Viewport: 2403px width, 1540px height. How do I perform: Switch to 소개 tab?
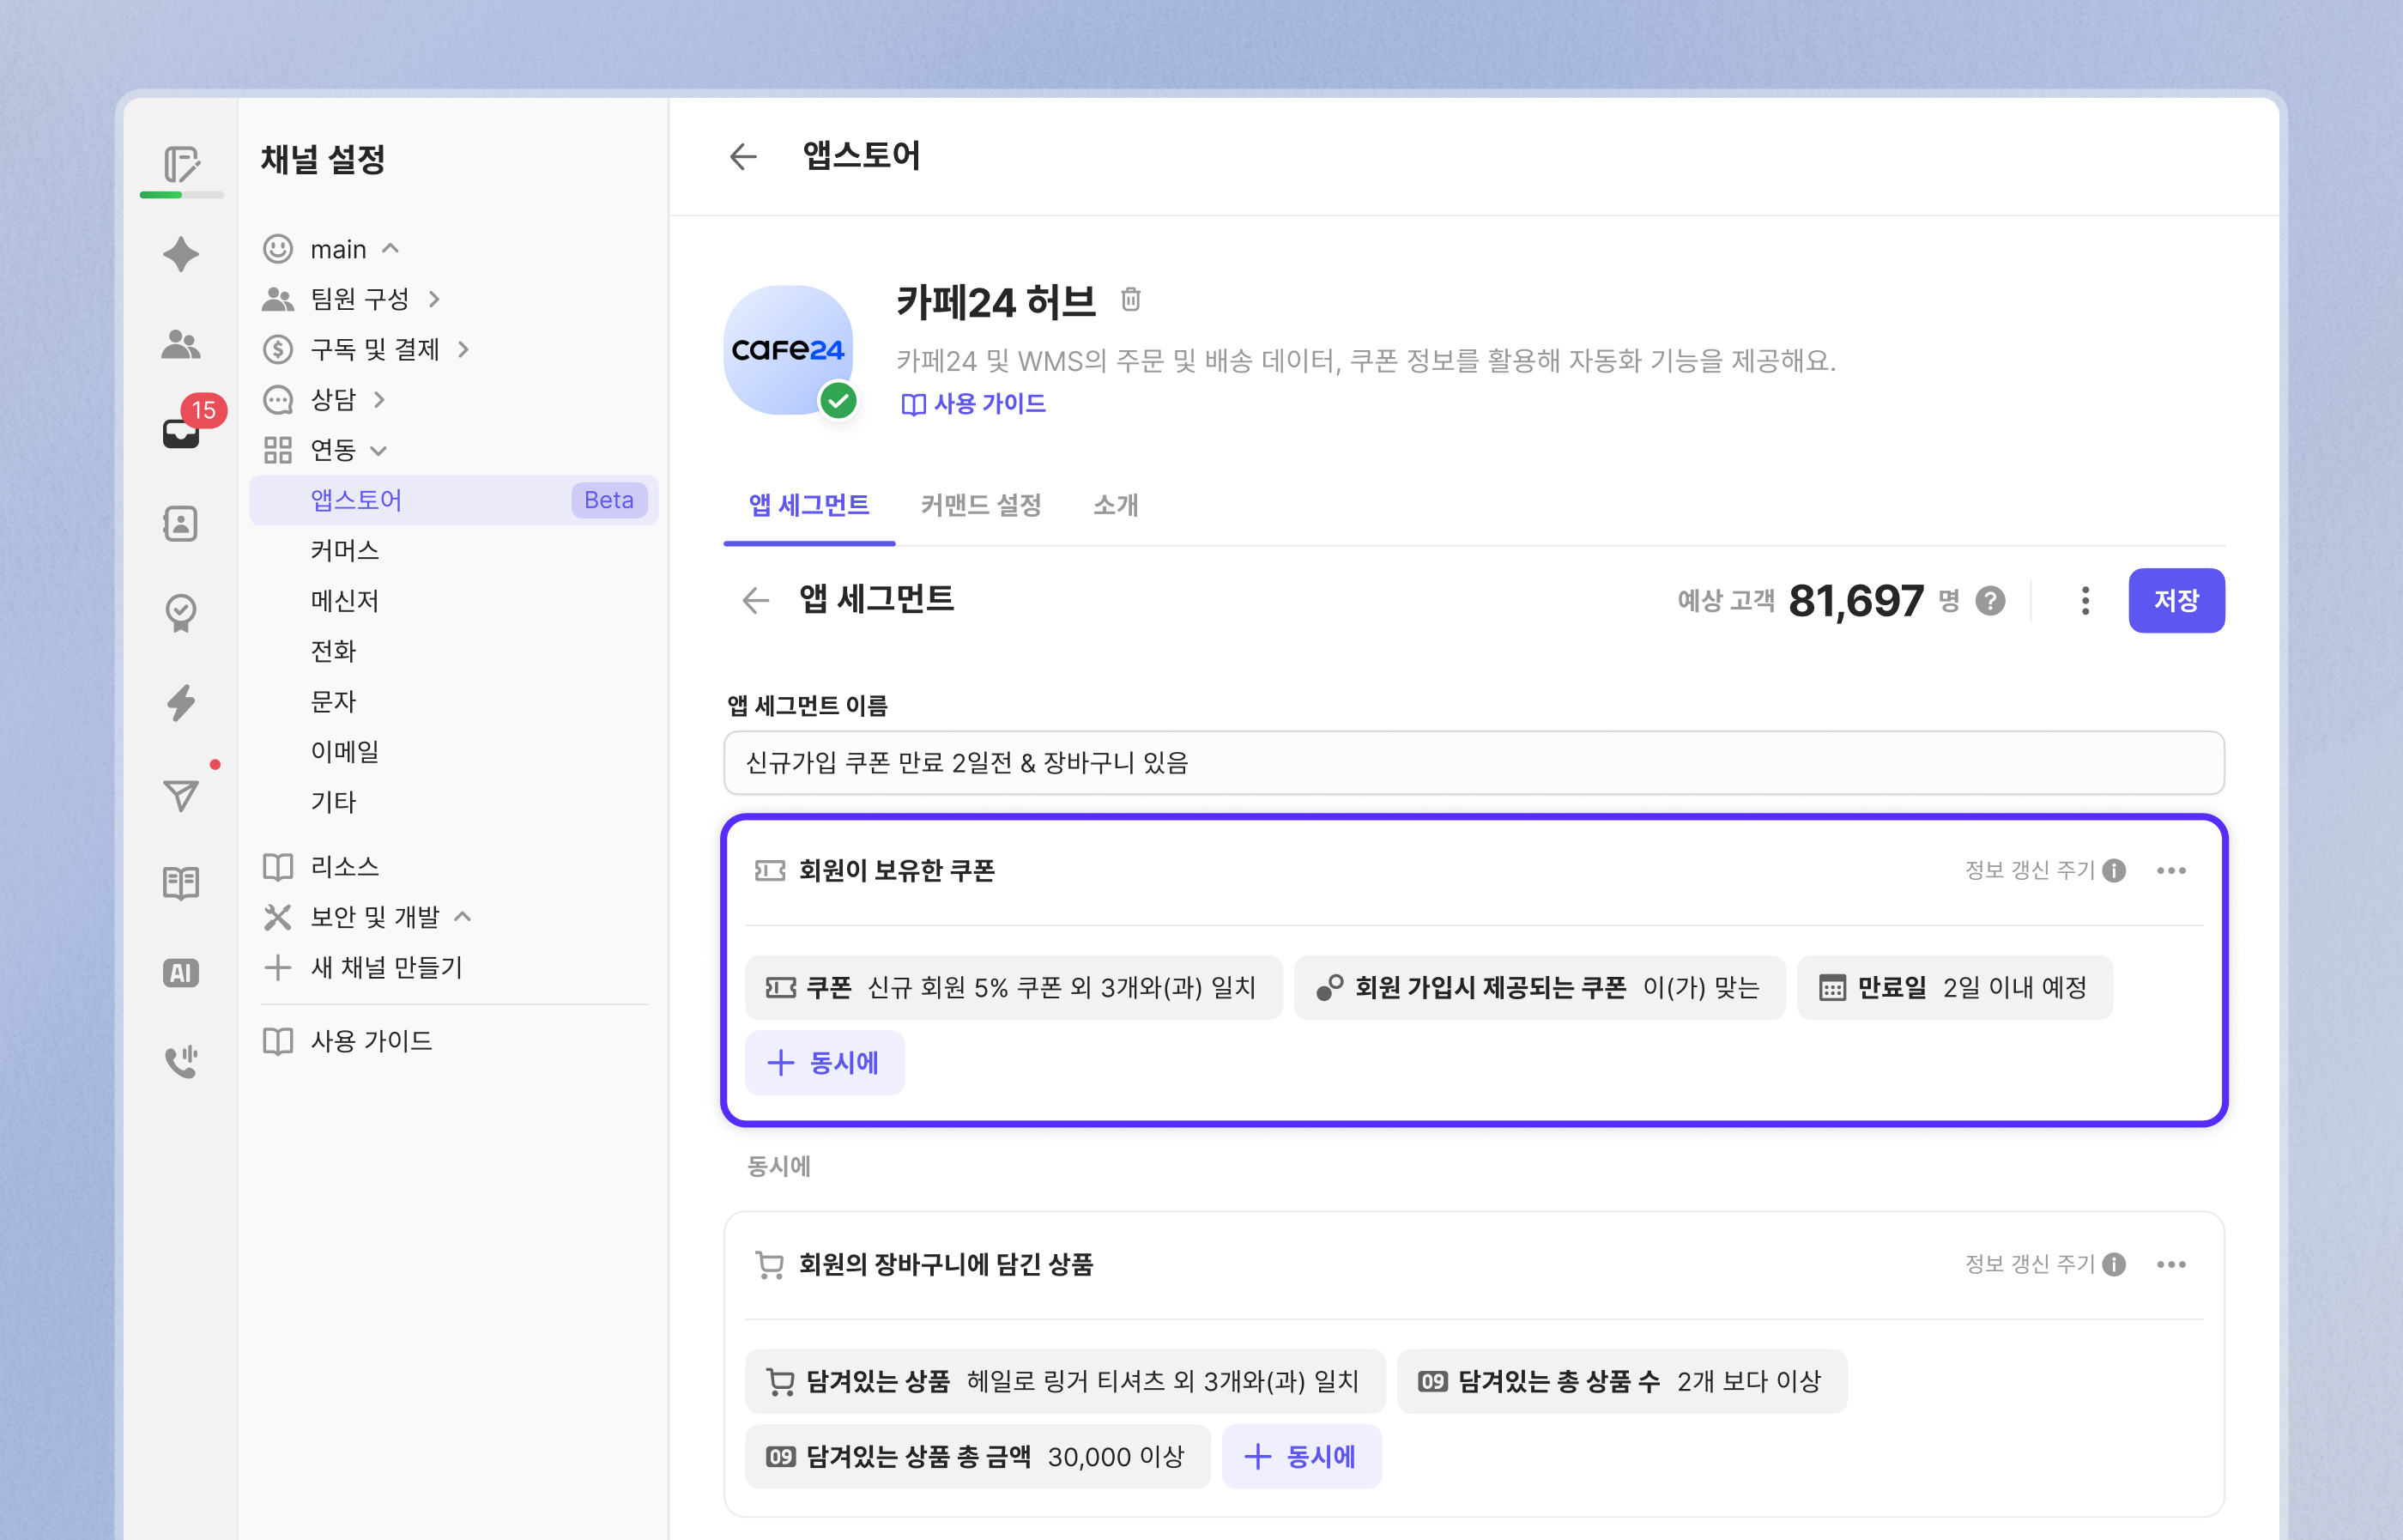coord(1116,505)
